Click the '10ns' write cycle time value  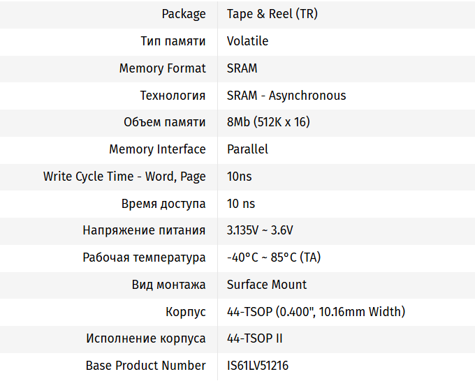point(239,177)
